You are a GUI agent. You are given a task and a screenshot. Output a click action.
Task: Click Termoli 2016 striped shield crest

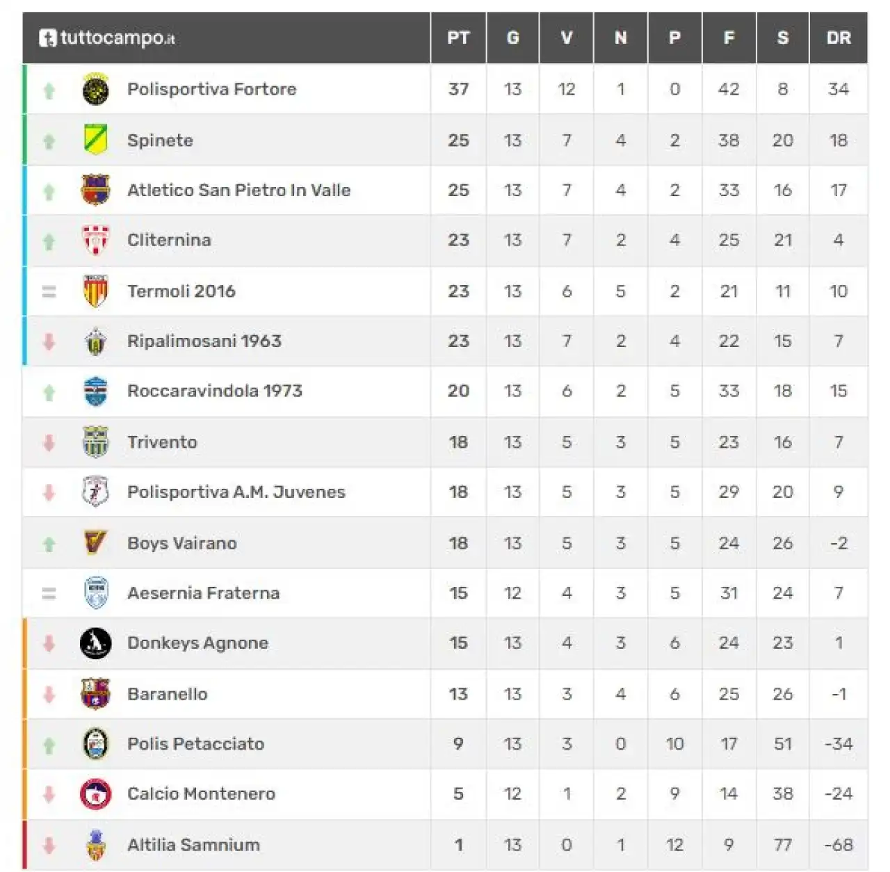(x=95, y=291)
